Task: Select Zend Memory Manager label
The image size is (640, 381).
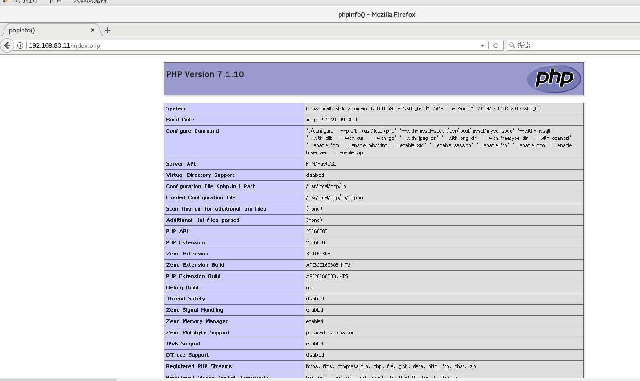Action: 197,321
